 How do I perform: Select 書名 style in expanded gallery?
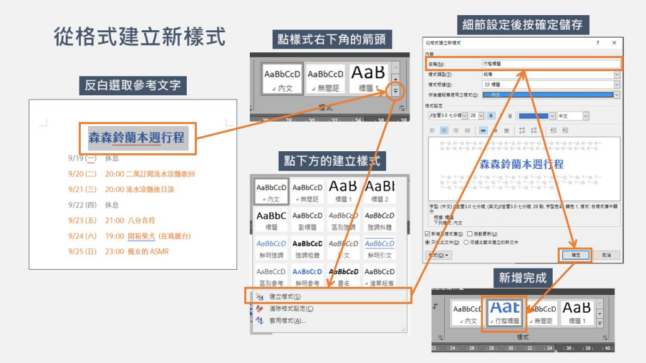[x=344, y=276]
